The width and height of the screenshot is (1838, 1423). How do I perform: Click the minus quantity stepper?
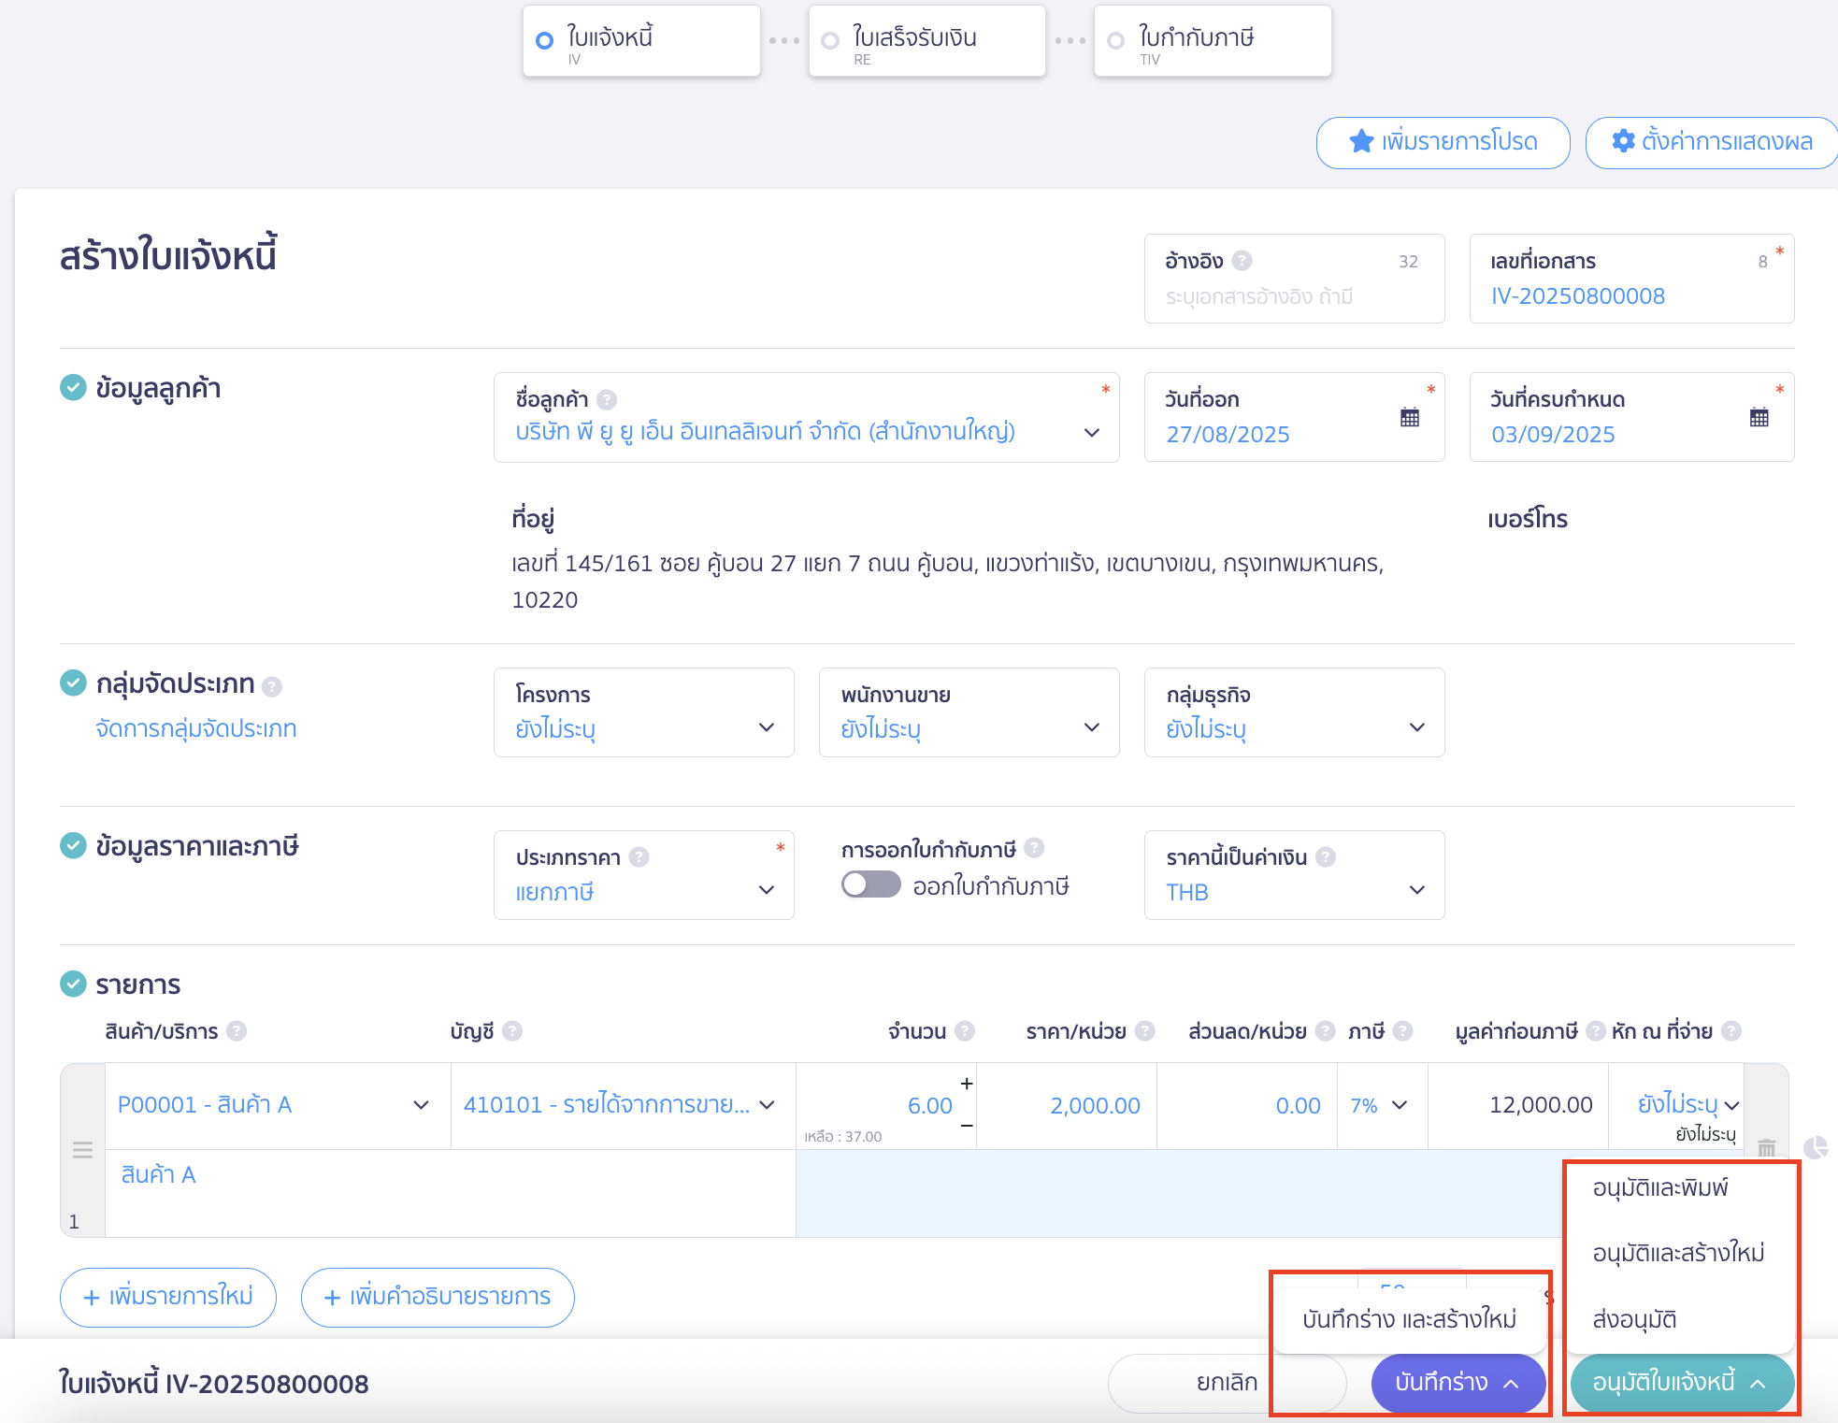[967, 1126]
